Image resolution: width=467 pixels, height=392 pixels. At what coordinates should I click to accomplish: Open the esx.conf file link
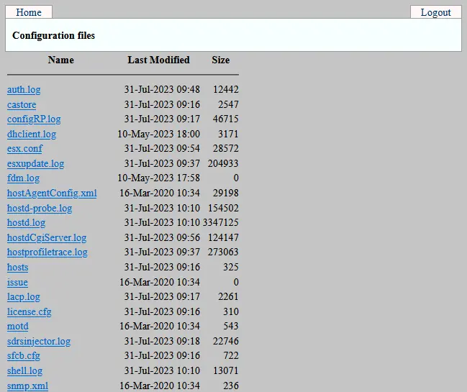pyautogui.click(x=24, y=148)
